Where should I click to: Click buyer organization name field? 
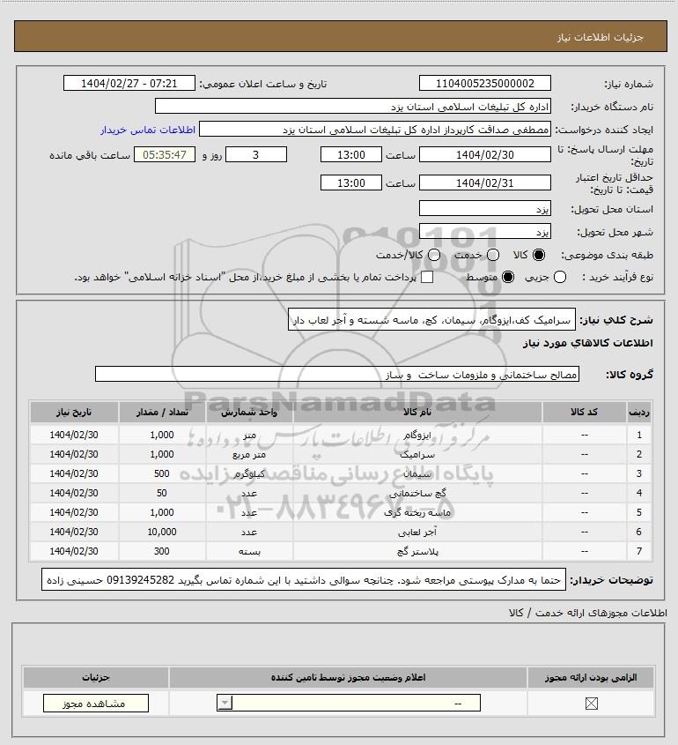353,107
